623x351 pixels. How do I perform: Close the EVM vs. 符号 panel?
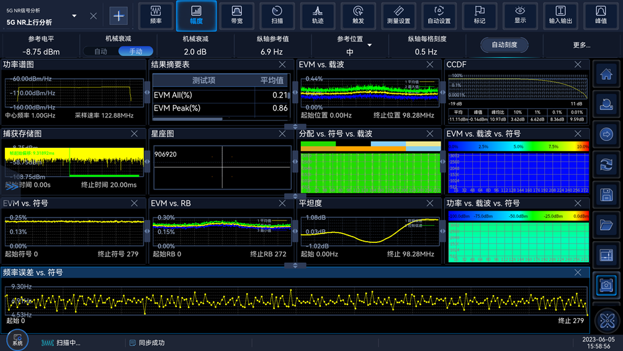point(134,203)
